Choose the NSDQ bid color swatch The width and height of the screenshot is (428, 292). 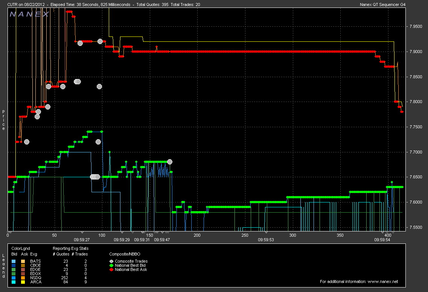click(14, 278)
